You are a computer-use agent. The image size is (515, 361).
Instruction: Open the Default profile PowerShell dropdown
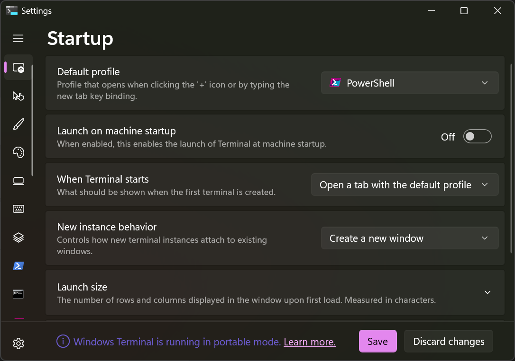(410, 83)
